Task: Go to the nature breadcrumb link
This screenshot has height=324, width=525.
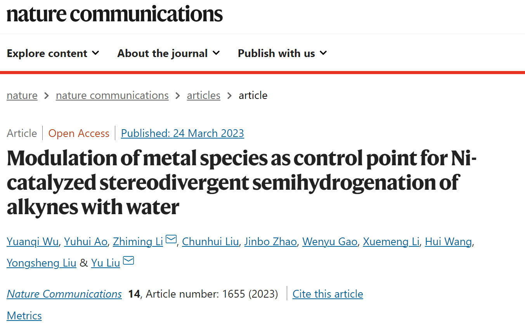Action: [22, 95]
